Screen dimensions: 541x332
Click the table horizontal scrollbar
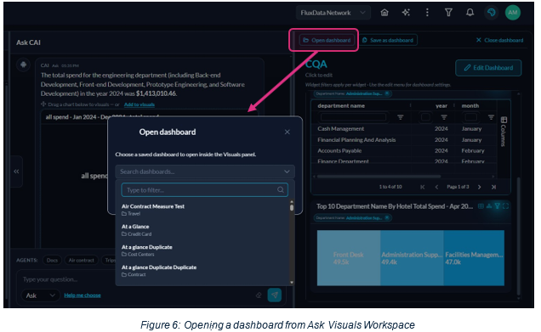(379, 177)
